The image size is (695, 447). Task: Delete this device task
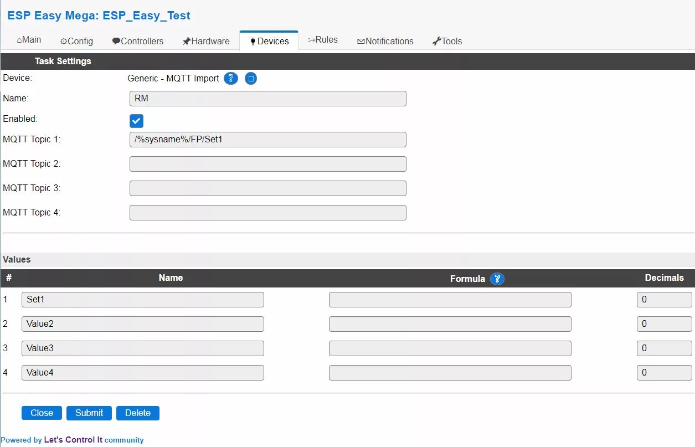(138, 413)
